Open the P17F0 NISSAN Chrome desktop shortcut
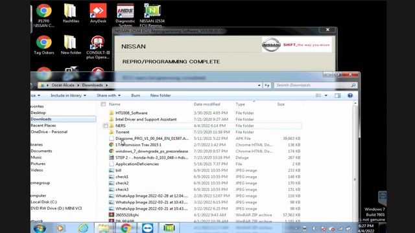 point(44,16)
